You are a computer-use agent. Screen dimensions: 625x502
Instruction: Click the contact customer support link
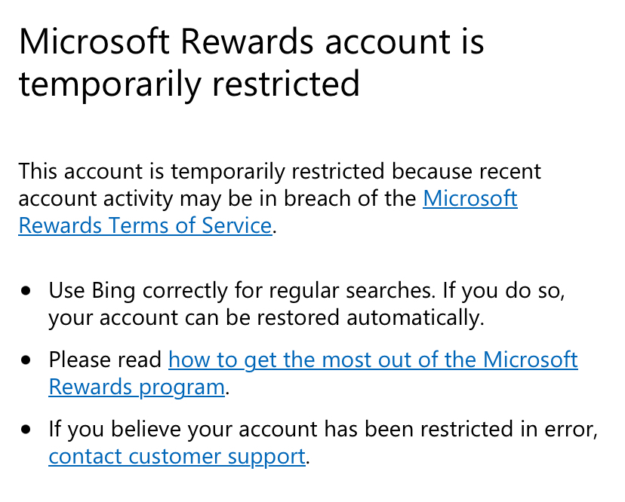[177, 456]
